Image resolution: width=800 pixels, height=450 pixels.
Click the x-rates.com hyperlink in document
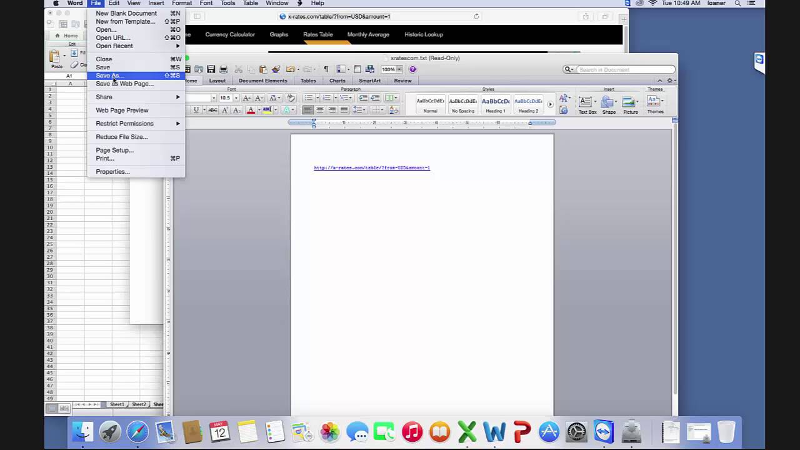(372, 167)
